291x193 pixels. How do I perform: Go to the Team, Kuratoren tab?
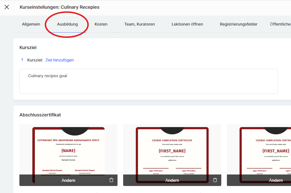(x=139, y=24)
